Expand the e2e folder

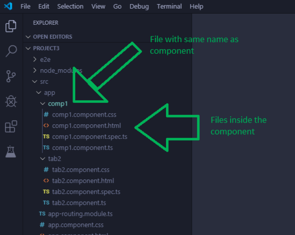45,60
